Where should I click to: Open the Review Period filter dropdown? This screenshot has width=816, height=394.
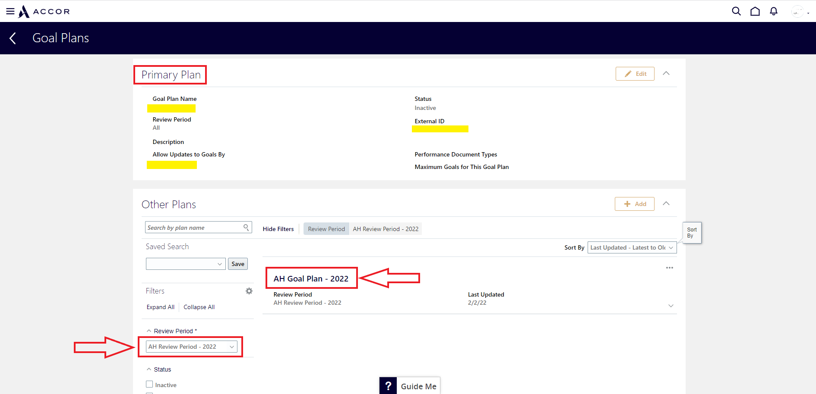point(192,347)
